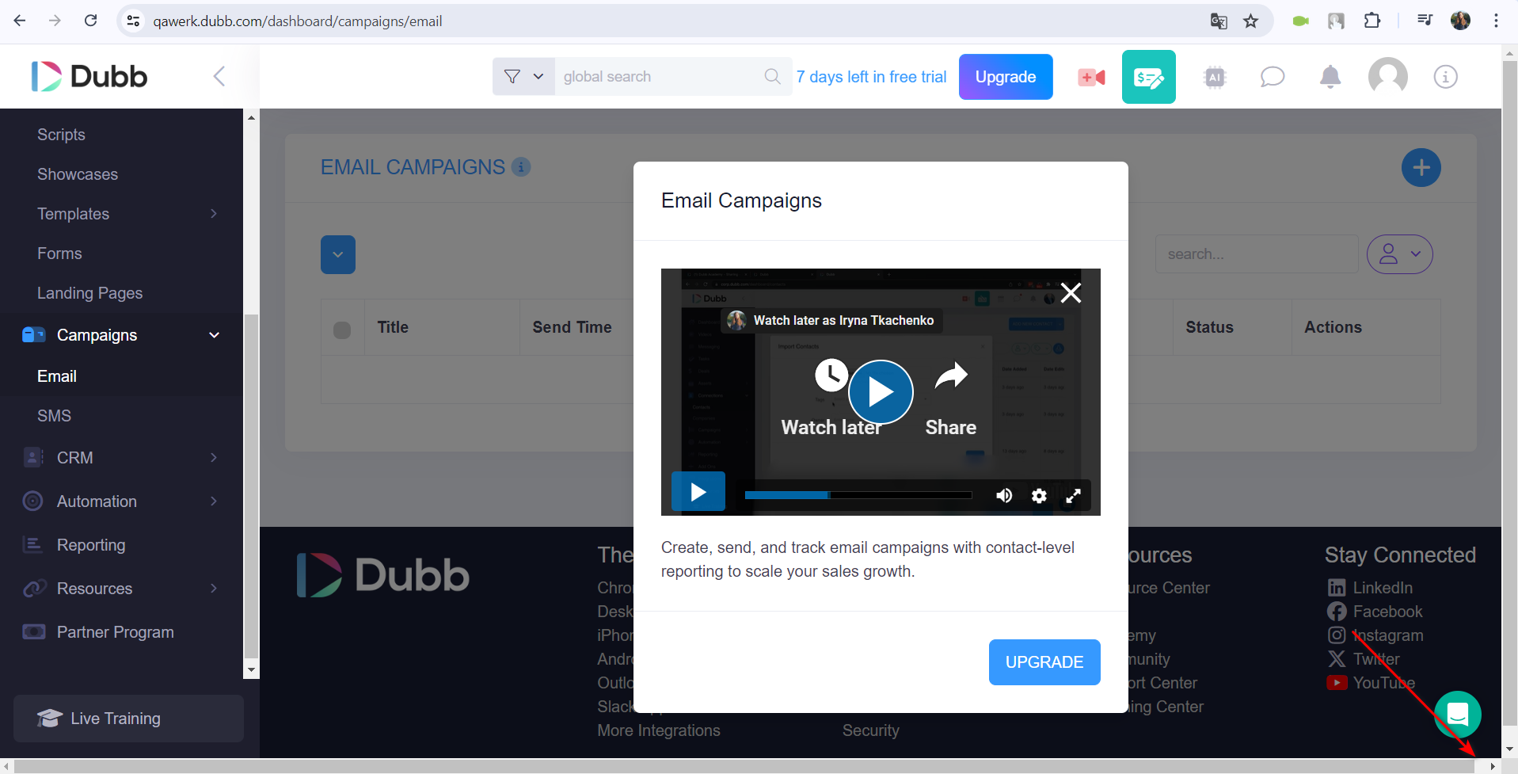
Task: Open Reporting in the sidebar
Action: [91, 545]
